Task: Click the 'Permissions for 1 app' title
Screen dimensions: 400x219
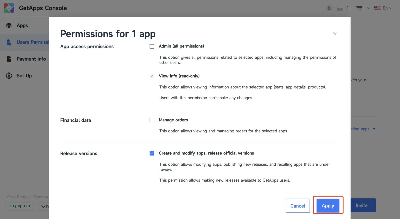Action: coord(108,34)
